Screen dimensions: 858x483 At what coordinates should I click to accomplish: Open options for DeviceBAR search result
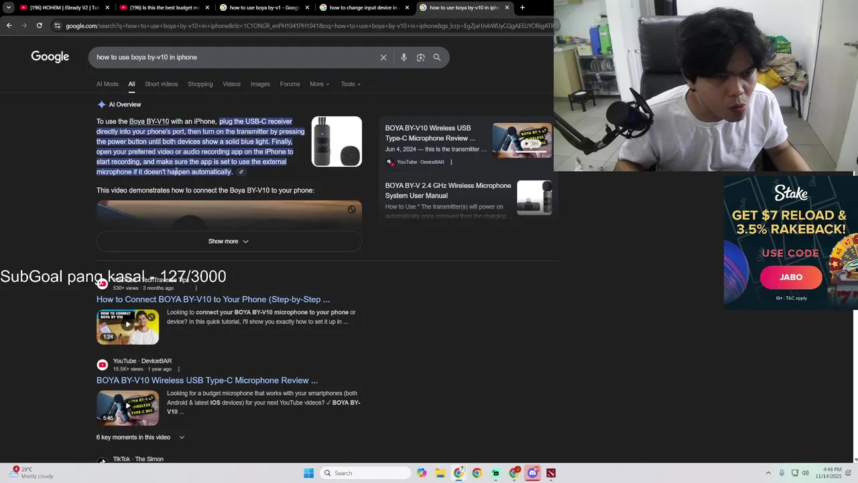[178, 369]
